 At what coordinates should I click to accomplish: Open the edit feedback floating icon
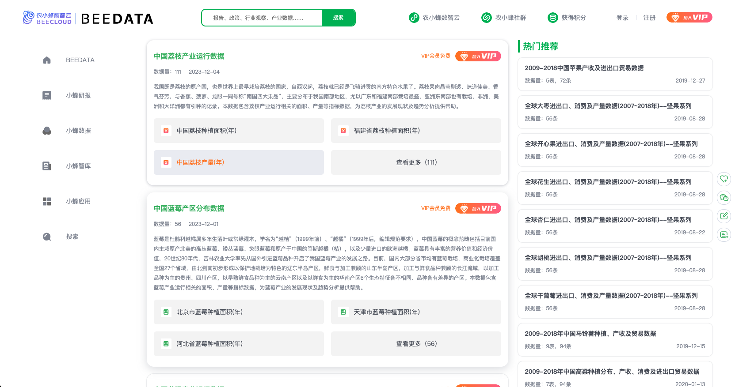click(x=724, y=216)
